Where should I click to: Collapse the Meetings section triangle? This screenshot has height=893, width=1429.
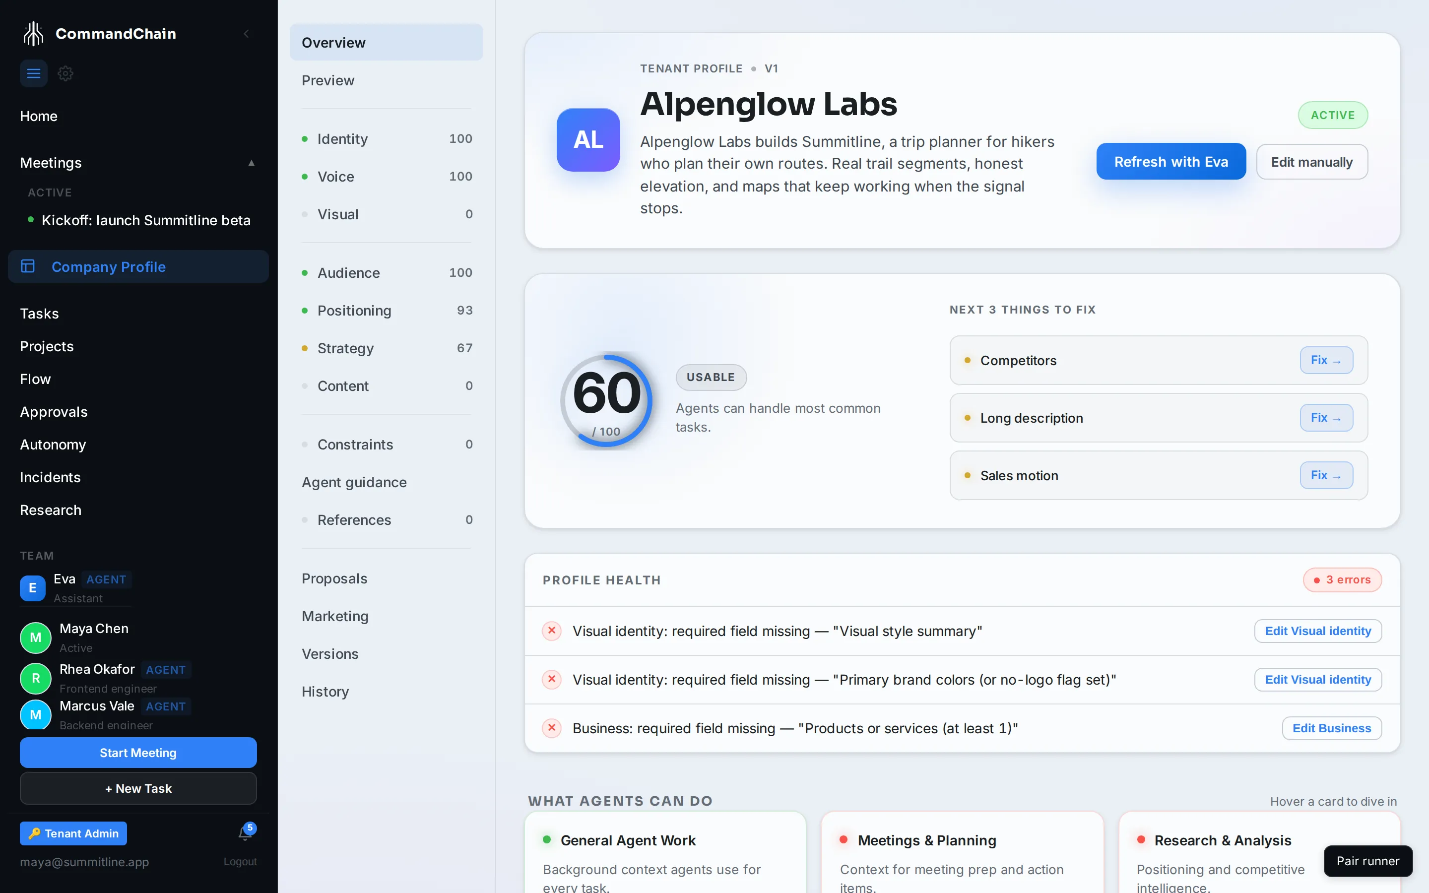pyautogui.click(x=252, y=163)
